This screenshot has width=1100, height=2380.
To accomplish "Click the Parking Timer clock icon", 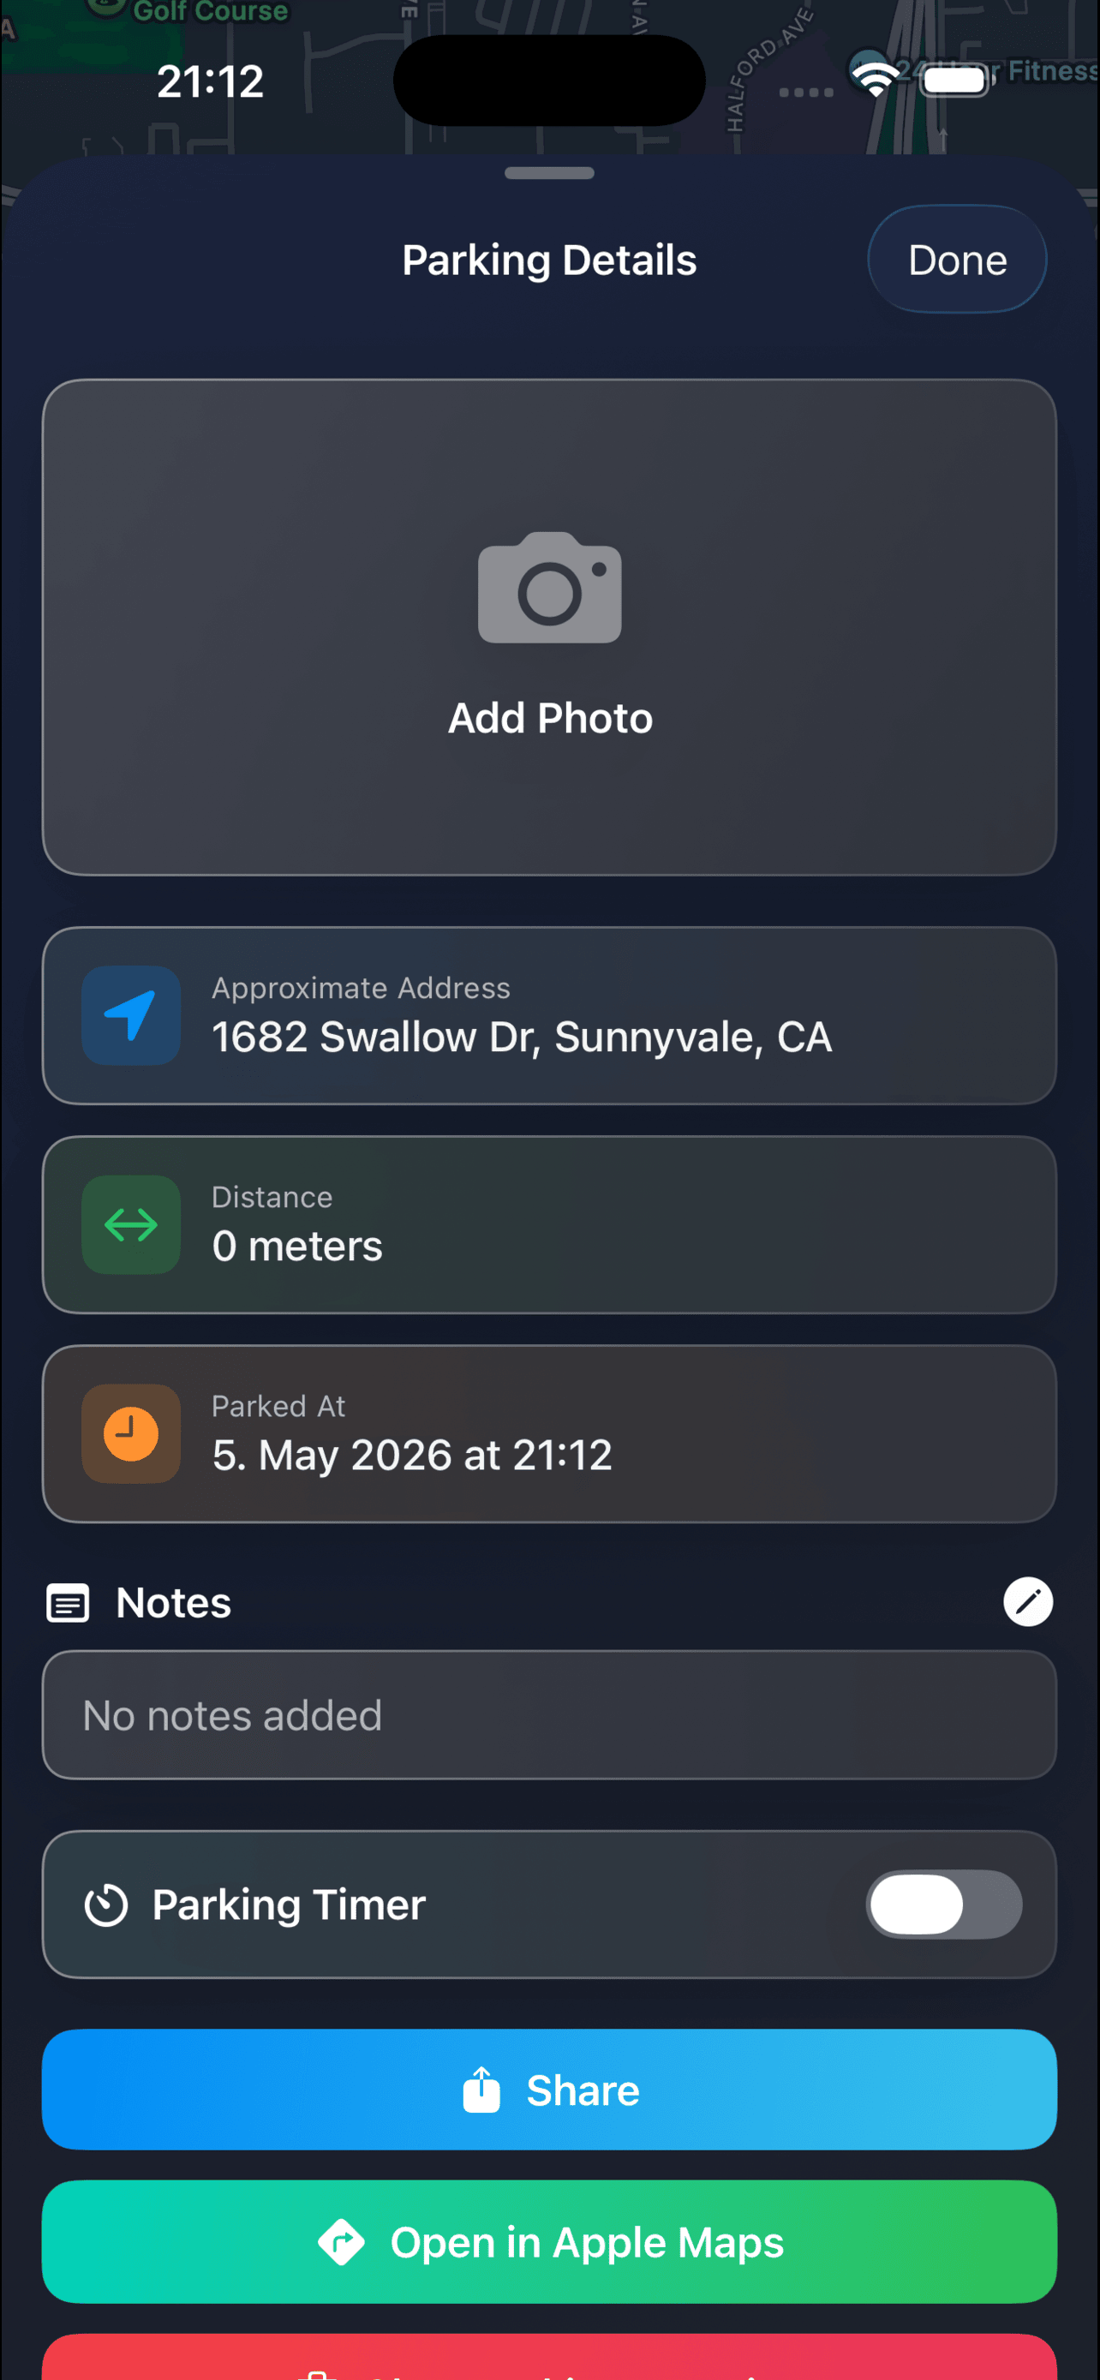I will coord(106,1905).
